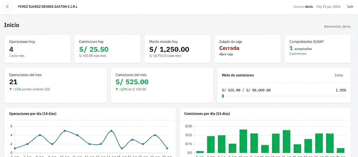358x157 pixels.
Task: Click the tallest line chart peak at 10 Jun
Action: pyautogui.click(x=65, y=131)
